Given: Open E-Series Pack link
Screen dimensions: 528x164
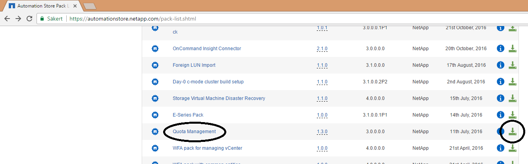Looking at the screenshot, I should pos(188,115).
